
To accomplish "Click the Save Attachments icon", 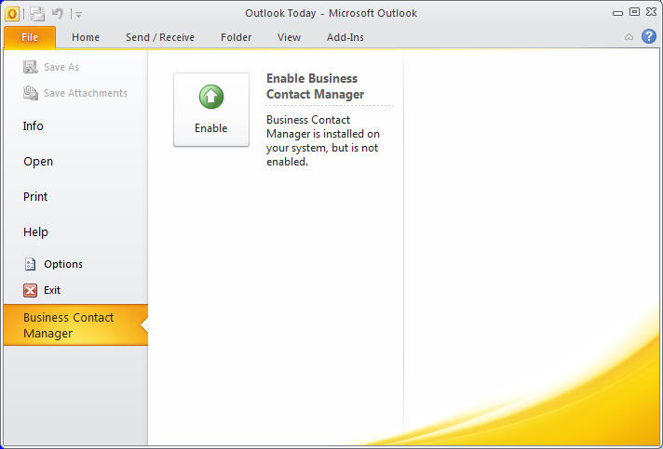I will click(x=31, y=93).
